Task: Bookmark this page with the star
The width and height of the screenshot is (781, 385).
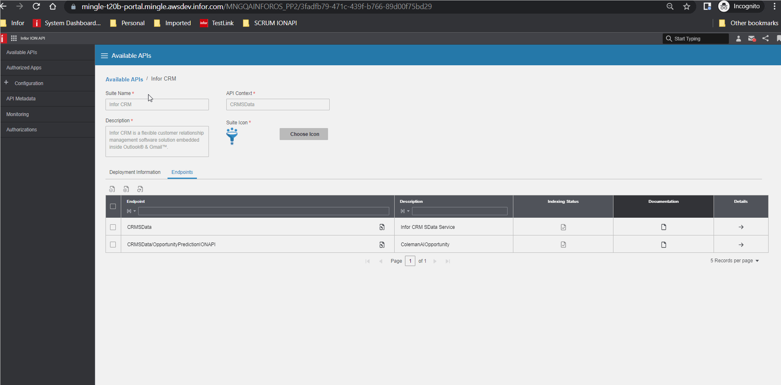Action: pos(687,6)
